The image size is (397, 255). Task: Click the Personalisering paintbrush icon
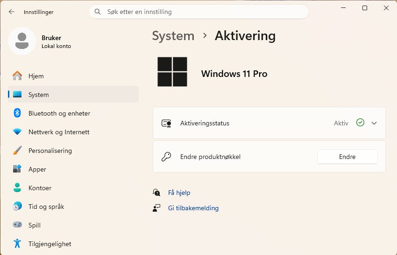(x=17, y=151)
